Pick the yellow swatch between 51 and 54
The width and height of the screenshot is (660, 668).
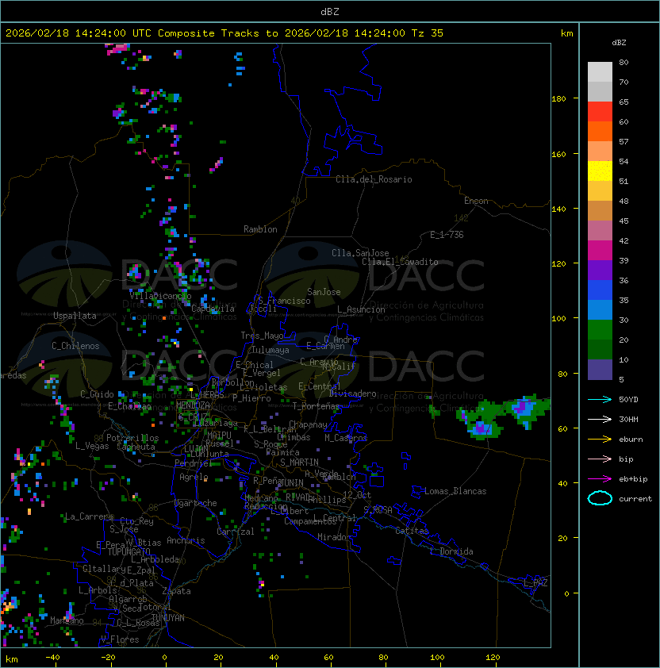pos(600,171)
